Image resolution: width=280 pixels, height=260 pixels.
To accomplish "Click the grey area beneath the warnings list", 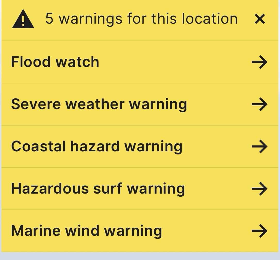I will click(140, 256).
